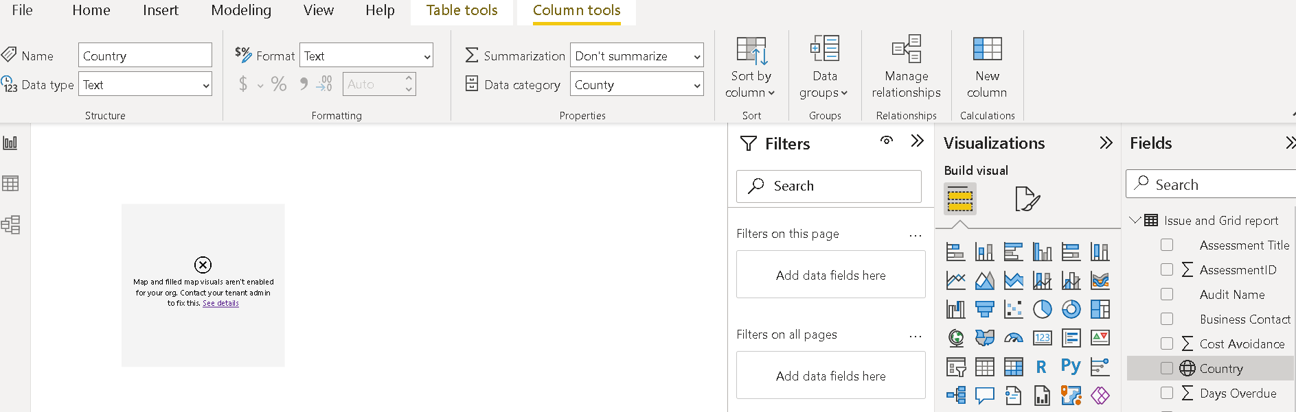Choose the funnel chart visual
This screenshot has width=1296, height=412.
984,310
